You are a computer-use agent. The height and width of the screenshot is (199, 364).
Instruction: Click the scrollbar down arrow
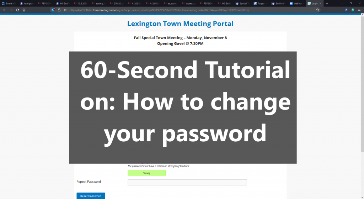coord(362,197)
